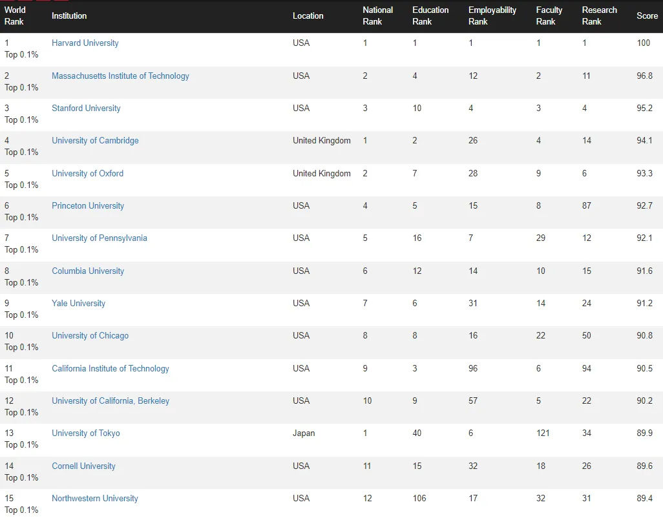Click the 92.7 score cell
663x520 pixels.
644,206
